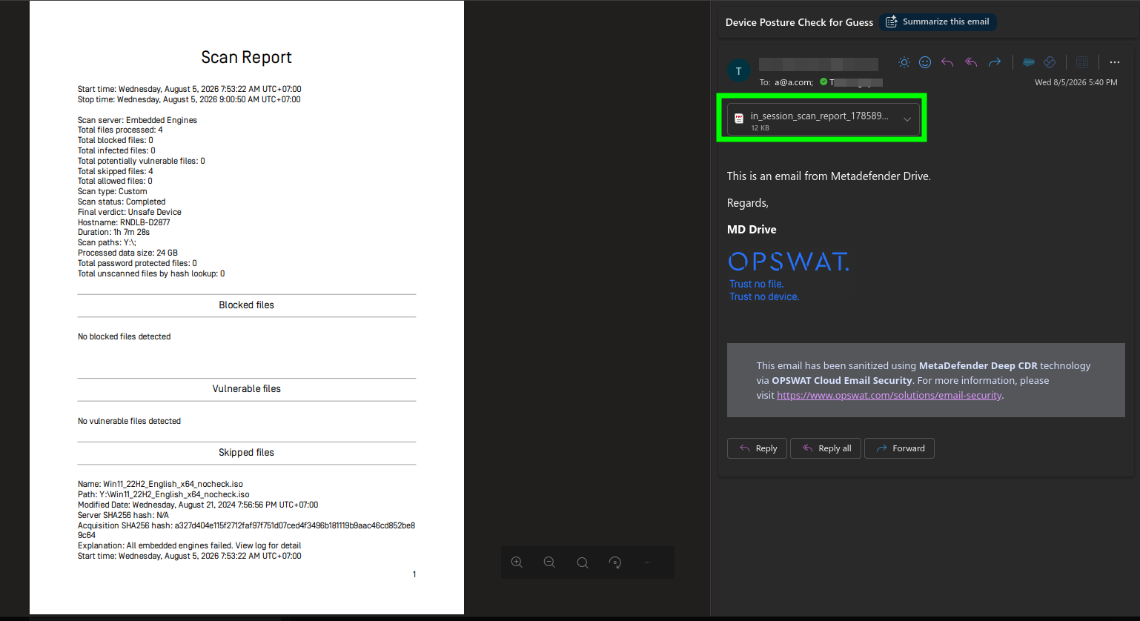
Task: Click 'No vulnerable files detected'
Action: (129, 421)
